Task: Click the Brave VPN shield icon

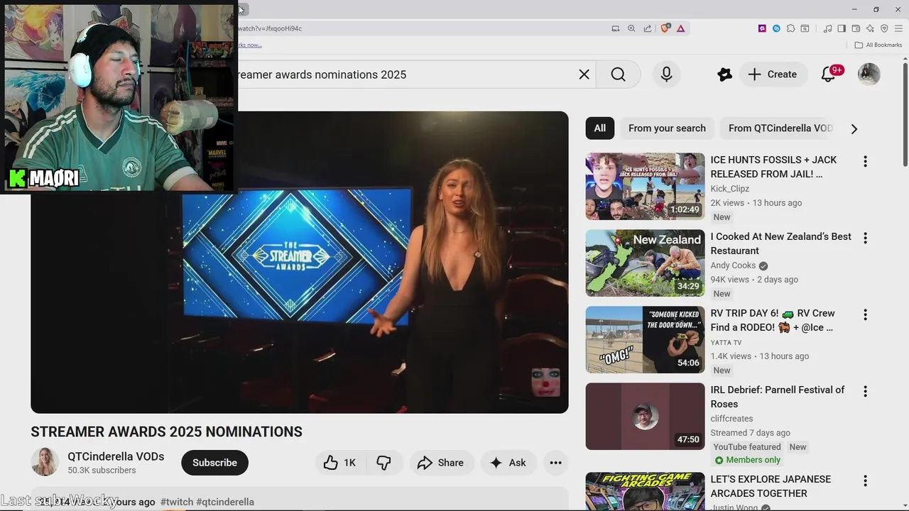Action: (884, 28)
